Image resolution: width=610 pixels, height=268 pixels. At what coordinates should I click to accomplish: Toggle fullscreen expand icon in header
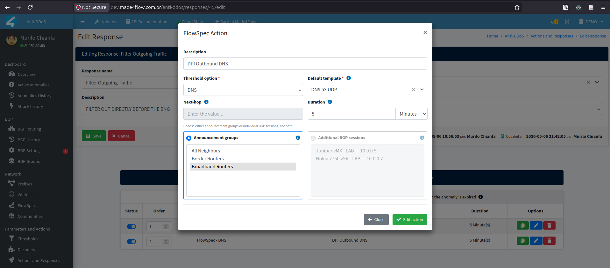click(x=567, y=22)
